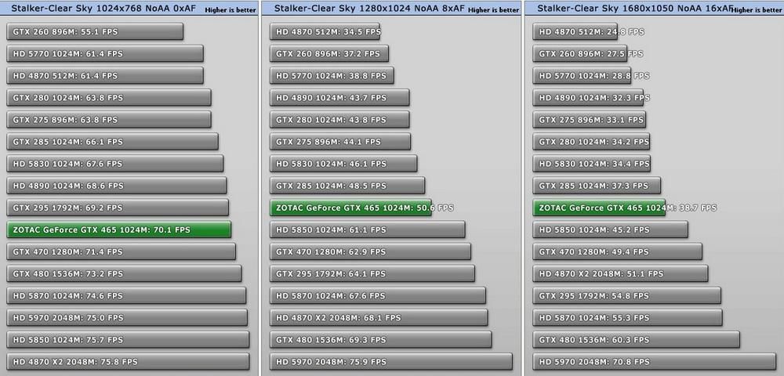Select the GTX 295 1792M 64.1 FPS bar
Image resolution: width=784 pixels, height=376 pixels.
(x=372, y=273)
